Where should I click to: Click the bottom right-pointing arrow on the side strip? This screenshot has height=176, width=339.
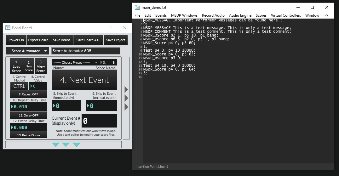click(126, 107)
